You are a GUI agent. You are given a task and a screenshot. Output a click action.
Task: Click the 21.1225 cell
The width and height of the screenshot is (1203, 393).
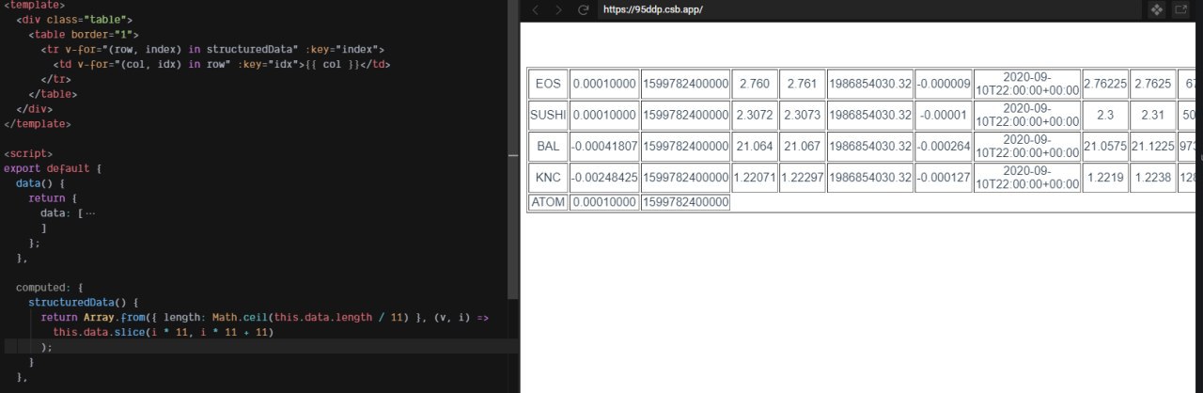(x=1152, y=147)
